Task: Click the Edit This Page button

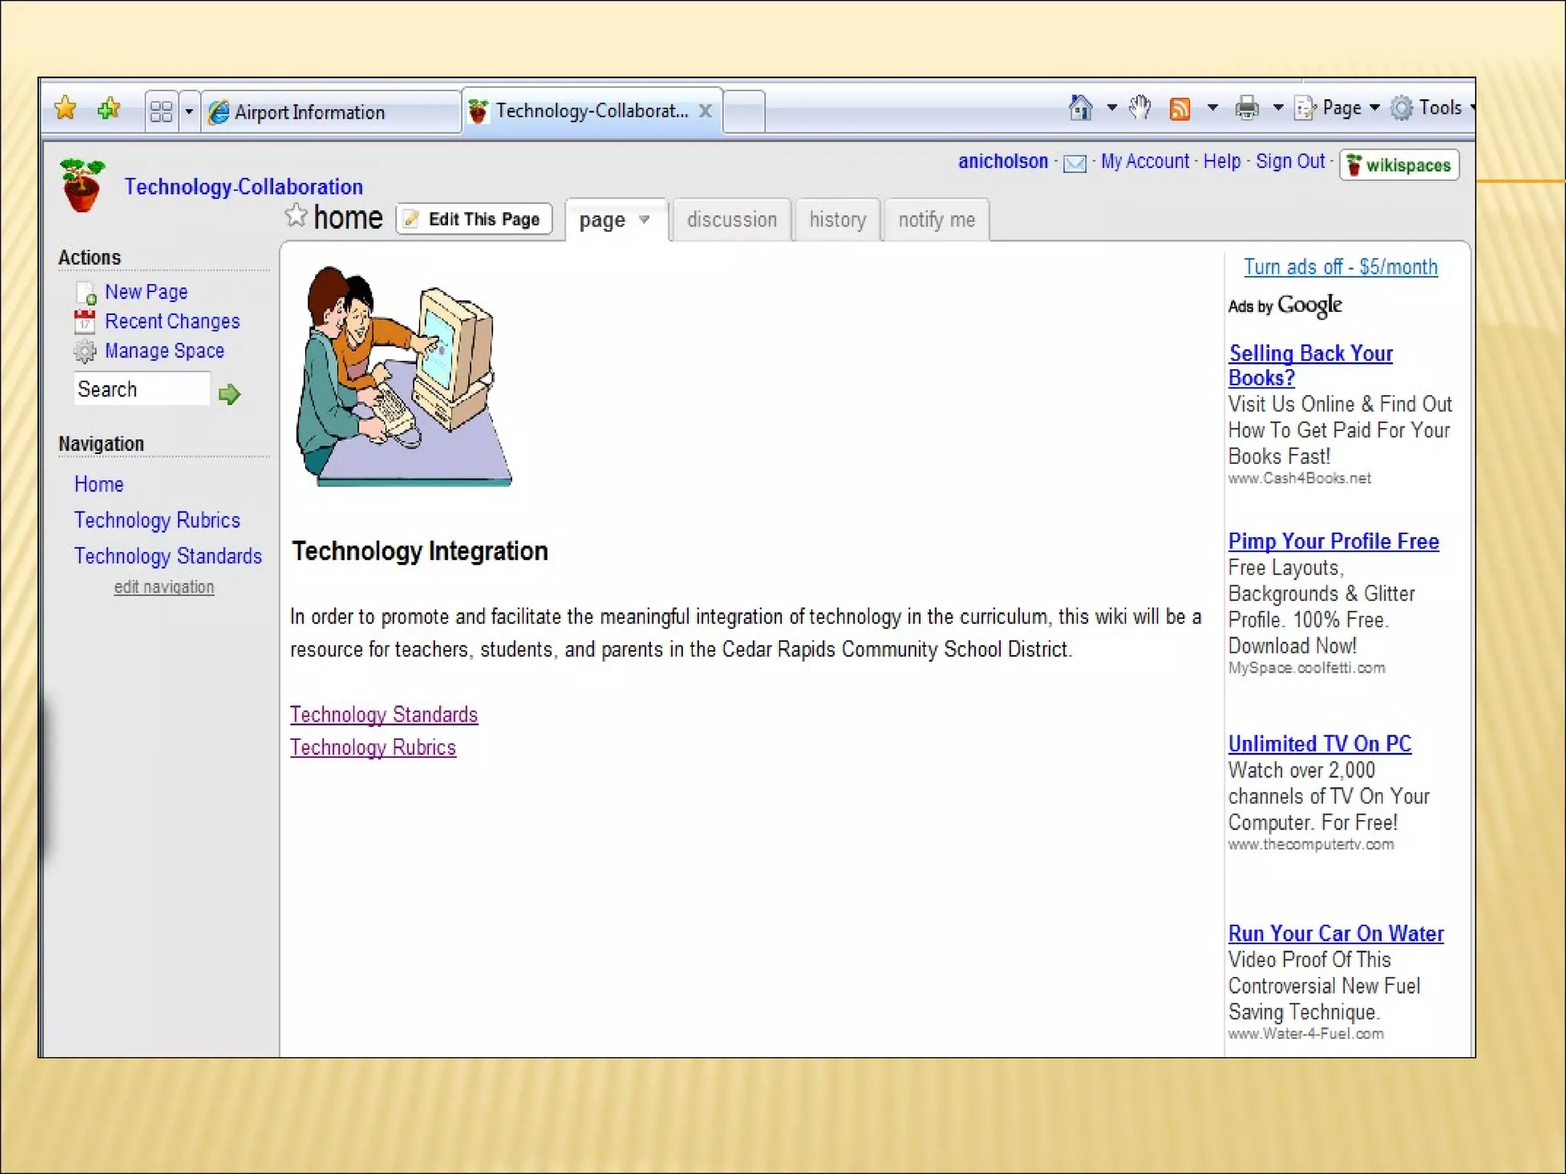Action: tap(474, 219)
